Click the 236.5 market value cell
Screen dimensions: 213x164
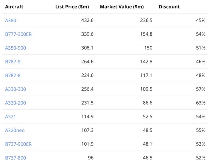[x=146, y=20]
